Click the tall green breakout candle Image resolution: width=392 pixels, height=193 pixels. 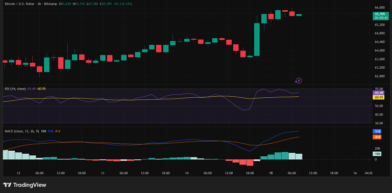click(x=257, y=39)
